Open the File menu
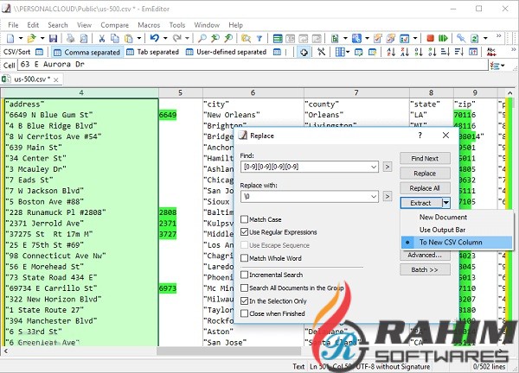The image size is (519, 373). tap(13, 25)
